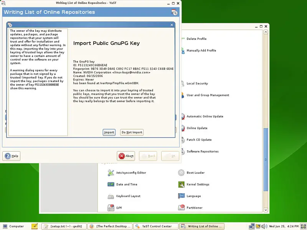Click the key fingerprint text line
This screenshot has width=307, height=230.
pos(123,69)
